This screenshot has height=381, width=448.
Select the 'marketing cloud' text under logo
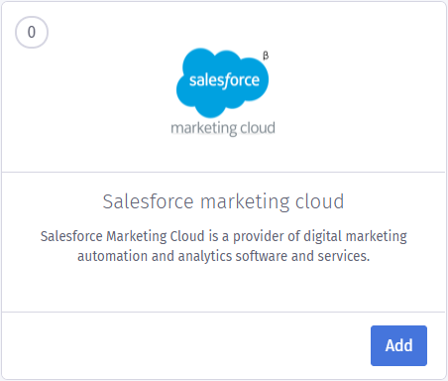click(223, 128)
